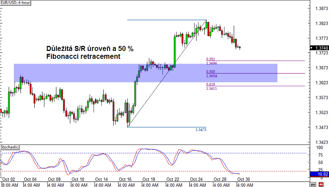Click the Oct 02 date axis label
This screenshot has width=329, height=187.
click(9, 179)
